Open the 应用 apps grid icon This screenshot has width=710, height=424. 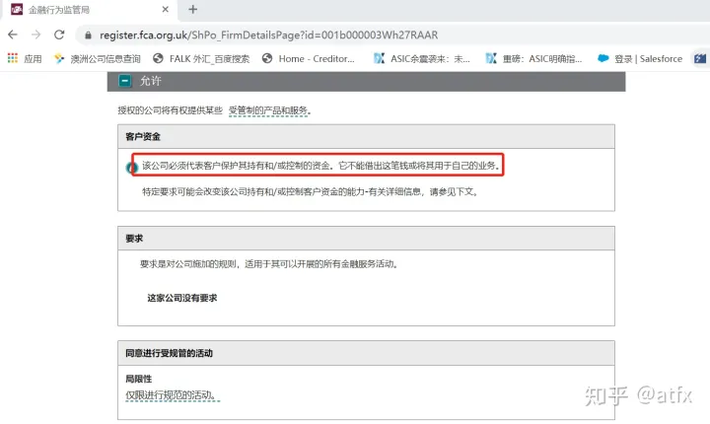click(x=13, y=58)
